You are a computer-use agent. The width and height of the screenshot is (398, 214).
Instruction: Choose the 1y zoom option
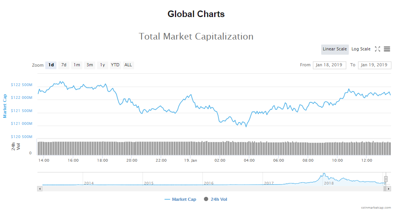pos(102,65)
